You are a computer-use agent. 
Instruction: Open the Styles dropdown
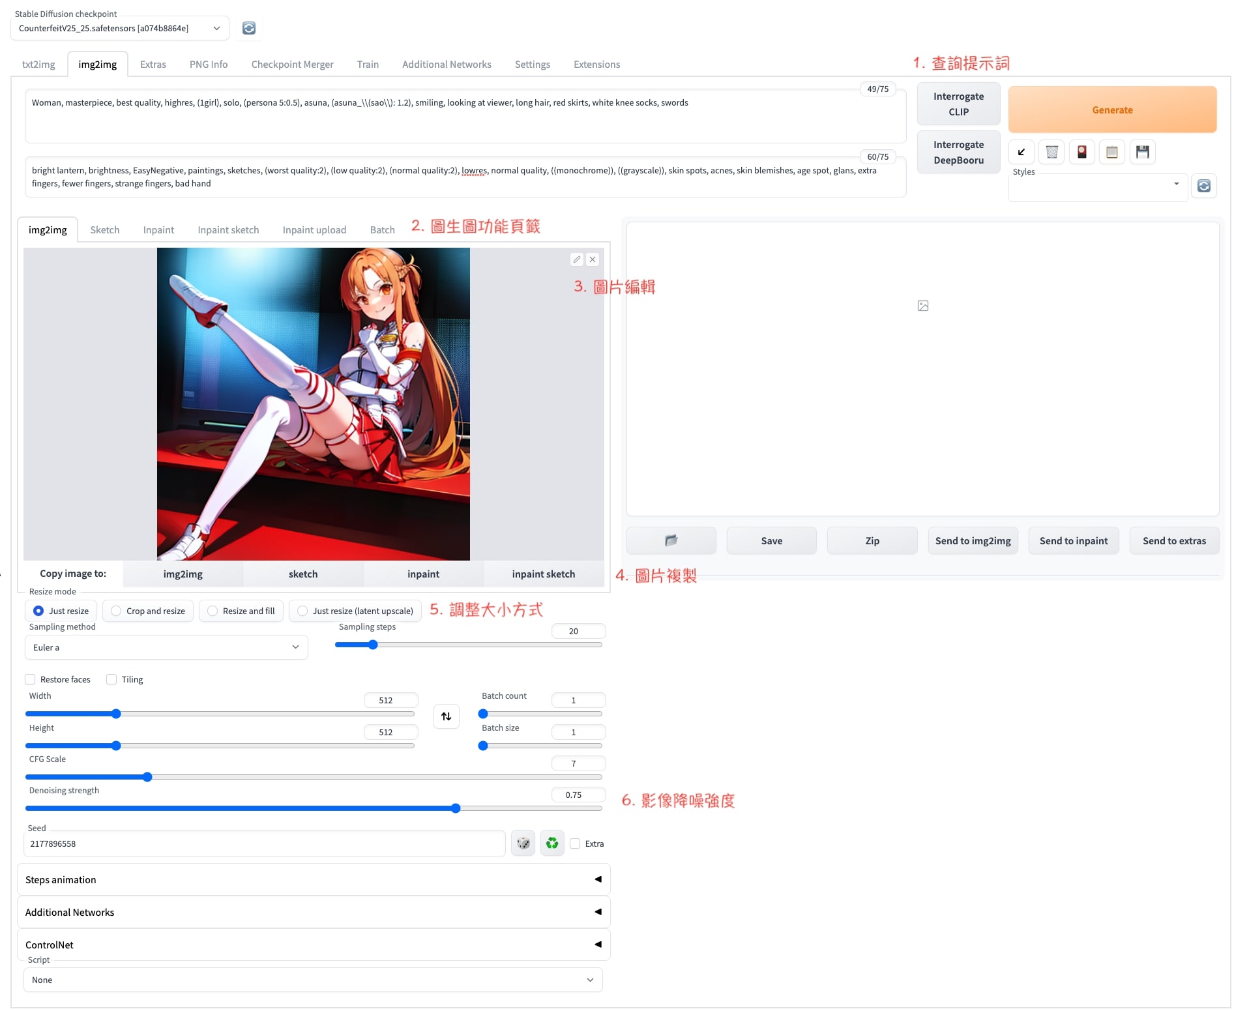click(1098, 188)
